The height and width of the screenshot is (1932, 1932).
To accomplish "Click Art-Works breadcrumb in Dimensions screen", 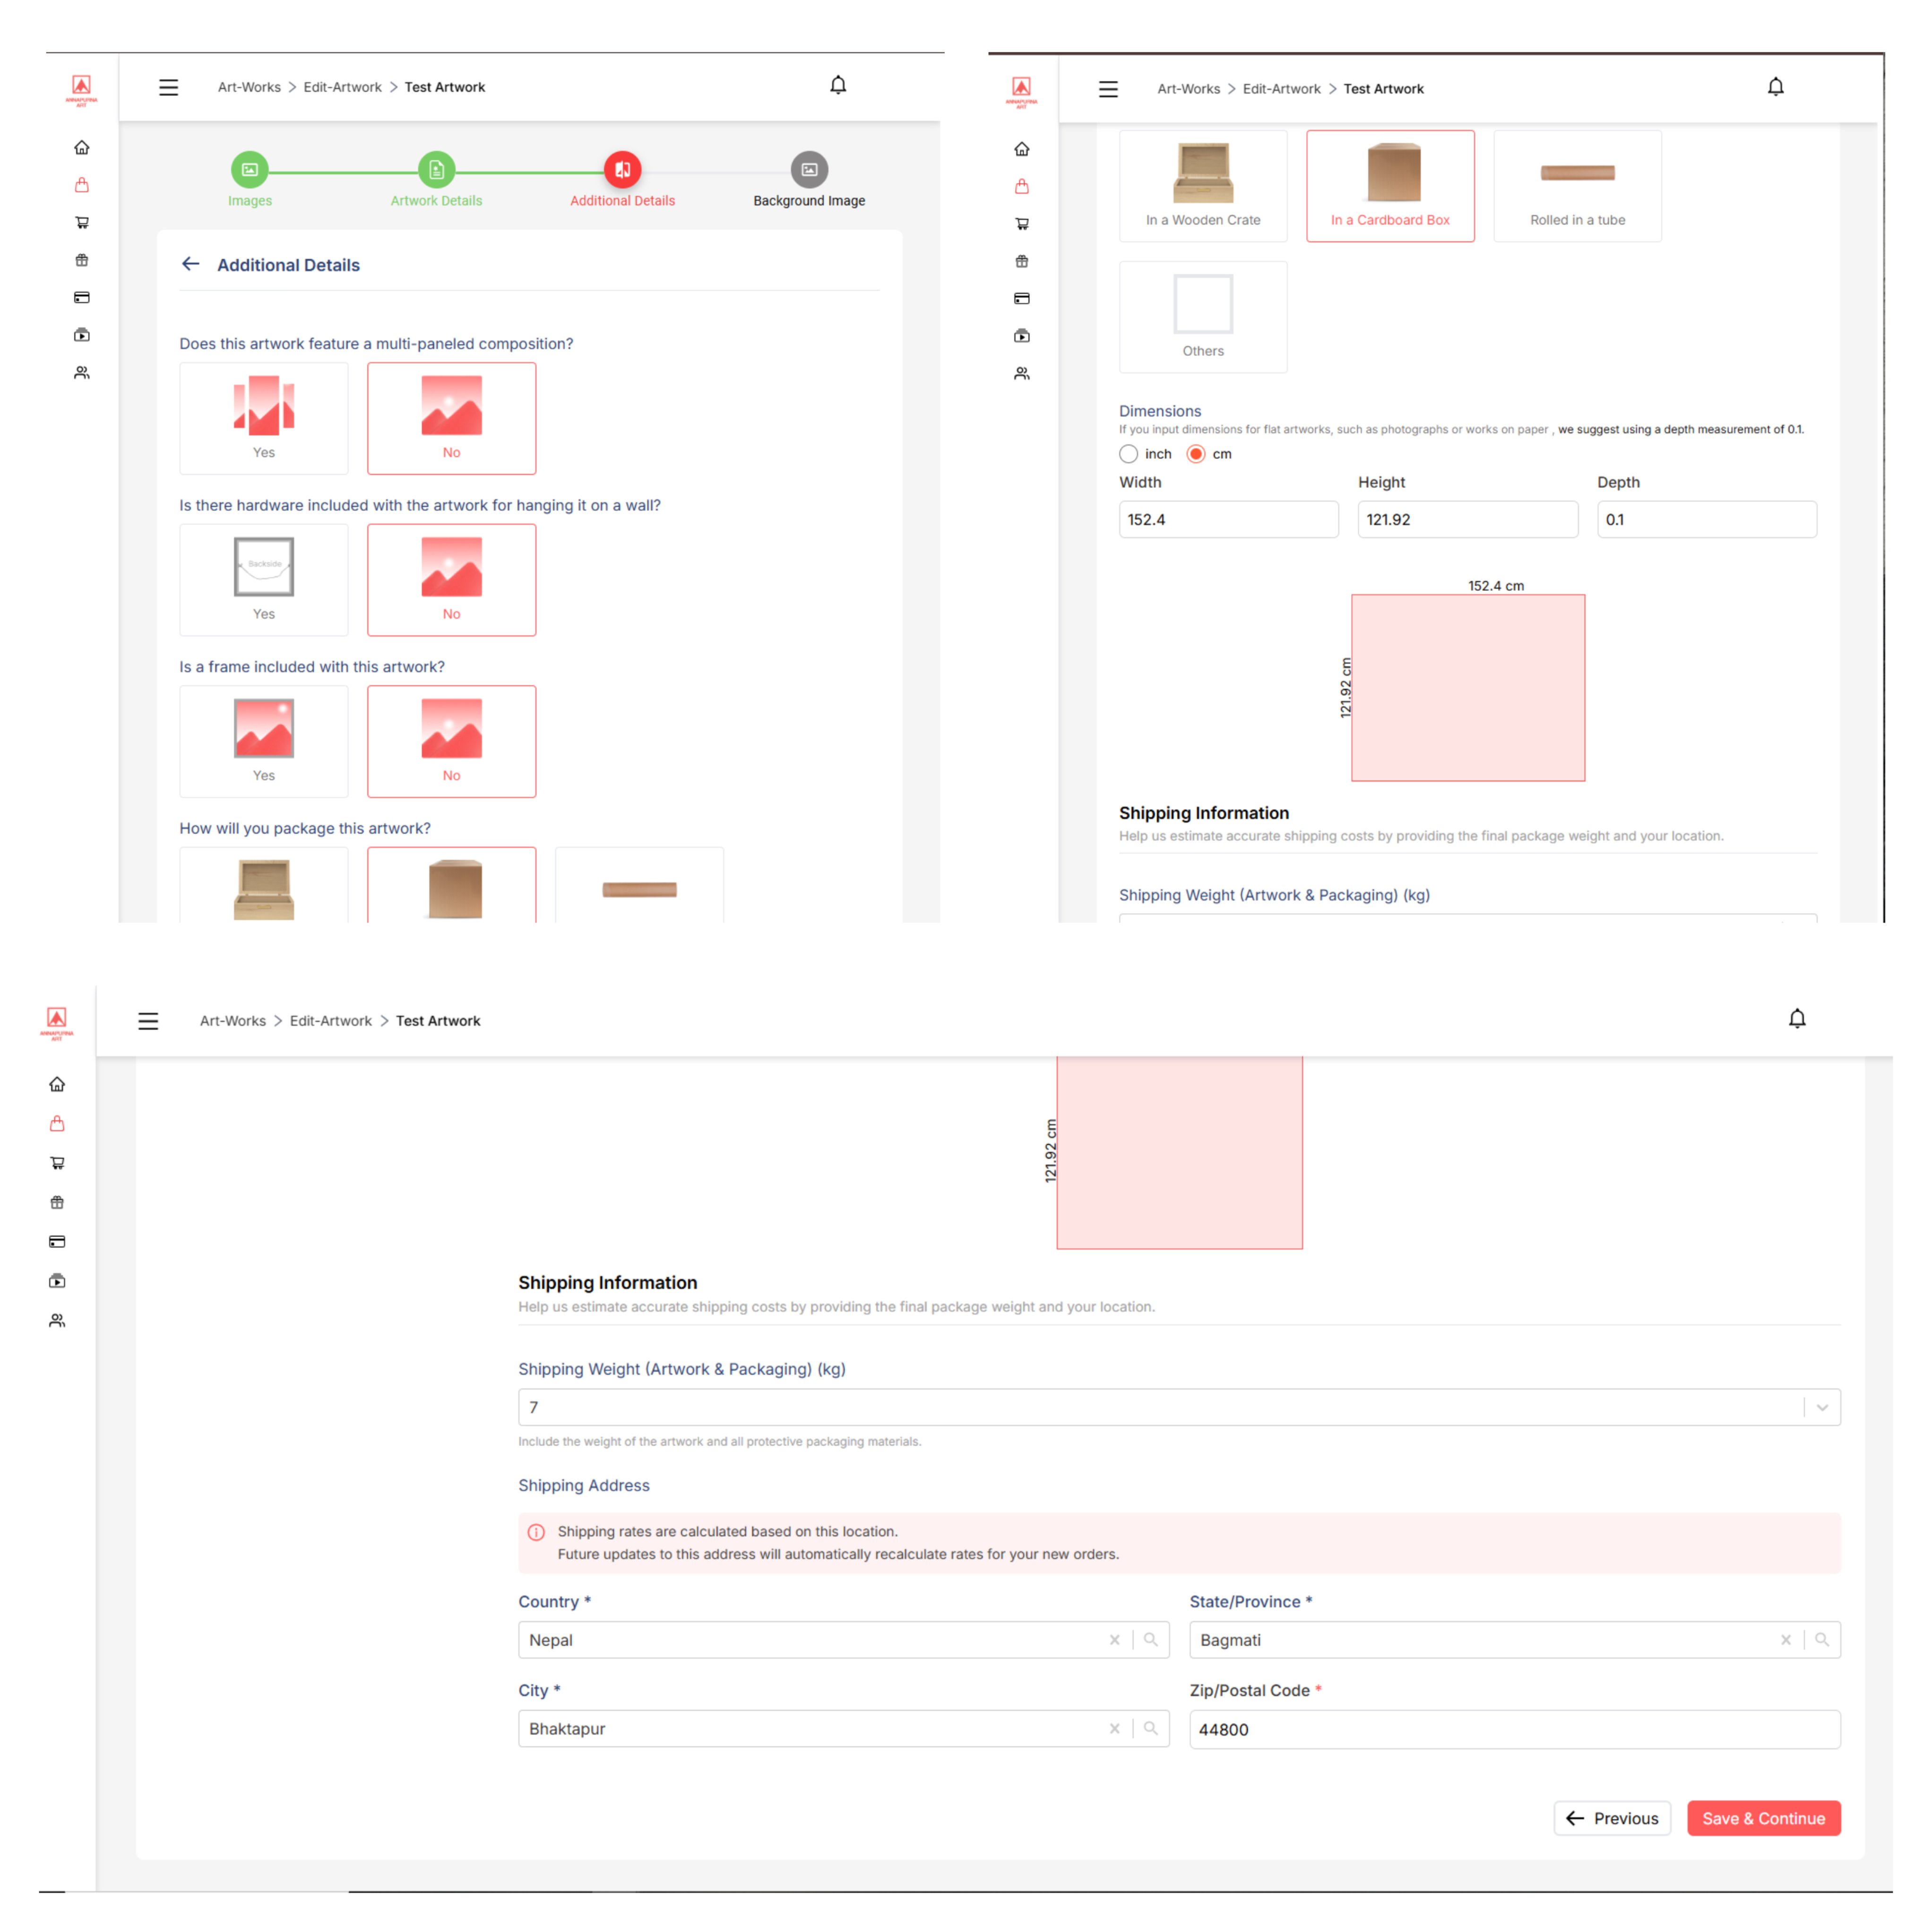I will point(1188,89).
